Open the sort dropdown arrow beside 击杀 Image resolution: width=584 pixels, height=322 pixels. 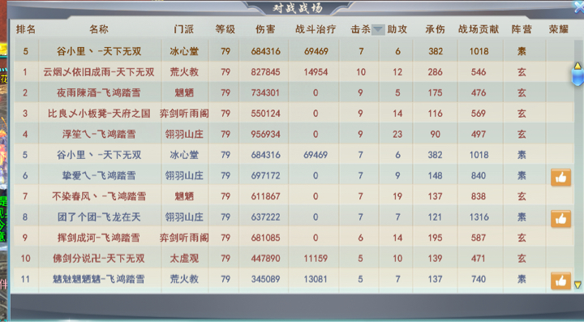[378, 29]
